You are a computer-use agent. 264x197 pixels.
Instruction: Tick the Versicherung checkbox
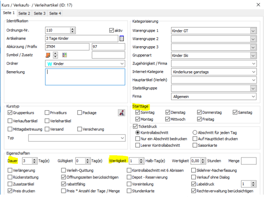(79, 129)
